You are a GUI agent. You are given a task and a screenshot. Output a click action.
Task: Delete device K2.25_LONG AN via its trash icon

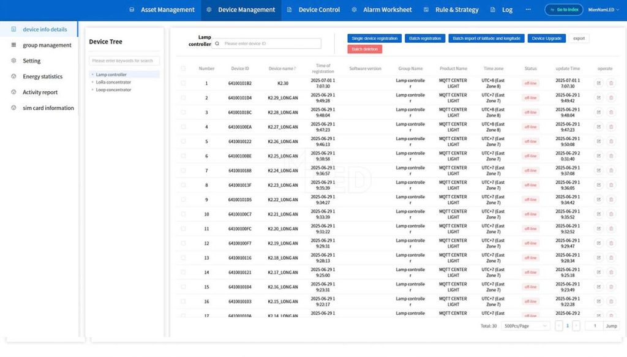point(611,156)
